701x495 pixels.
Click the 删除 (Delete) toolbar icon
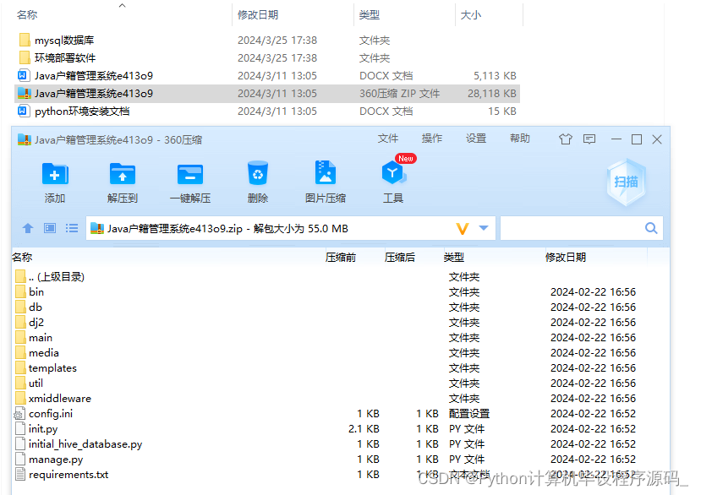pyautogui.click(x=257, y=179)
